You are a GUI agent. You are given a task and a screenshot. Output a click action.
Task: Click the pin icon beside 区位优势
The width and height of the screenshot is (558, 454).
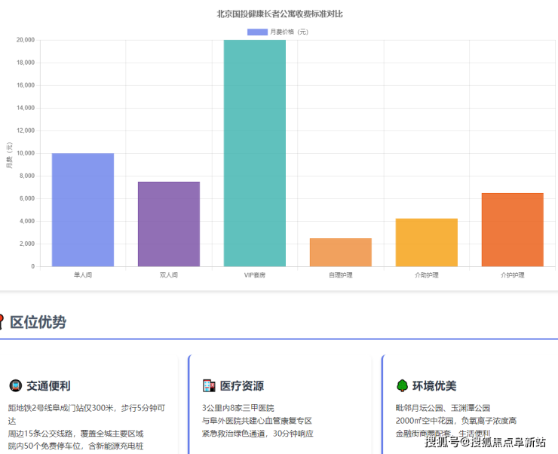2,322
